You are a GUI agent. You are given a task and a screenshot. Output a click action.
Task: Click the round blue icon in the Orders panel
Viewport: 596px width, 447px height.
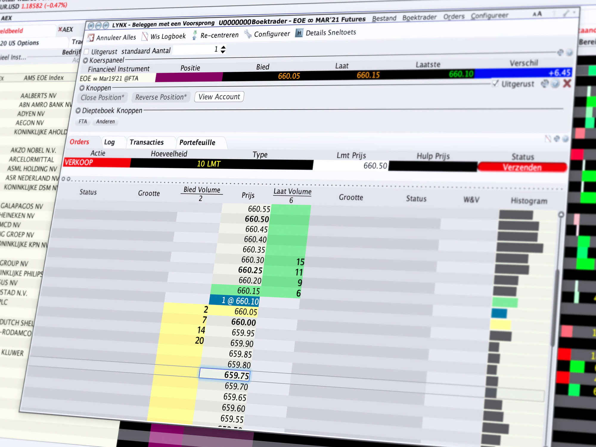tap(565, 139)
